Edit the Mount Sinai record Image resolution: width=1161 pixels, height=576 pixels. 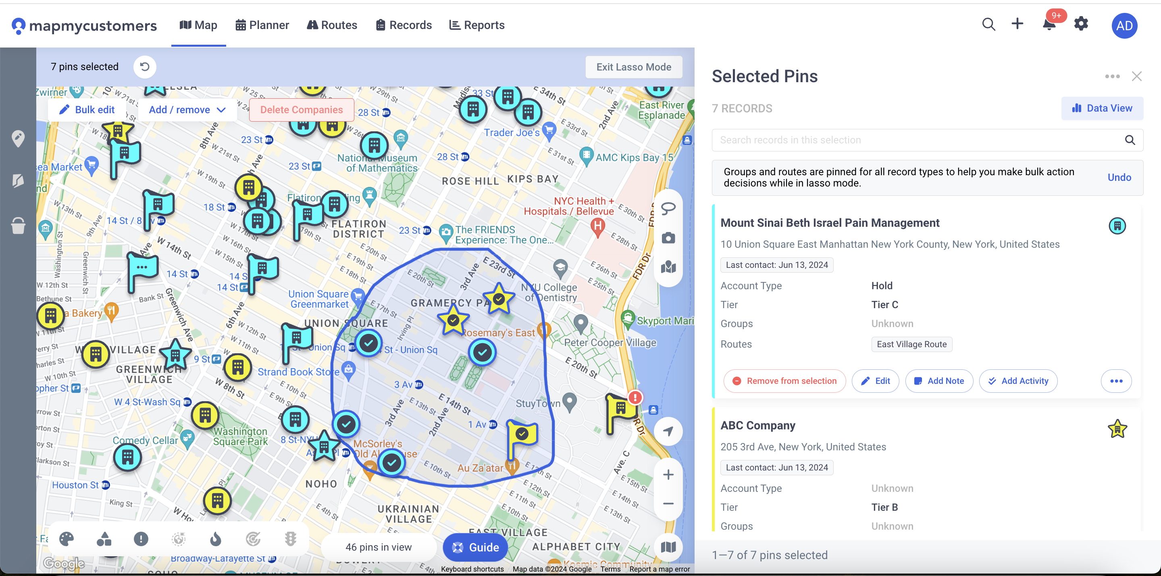pyautogui.click(x=875, y=381)
